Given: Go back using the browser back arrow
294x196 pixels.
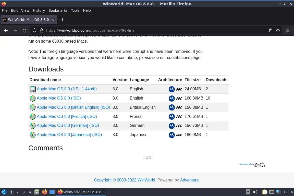Looking at the screenshot, I should pyautogui.click(x=6, y=30).
